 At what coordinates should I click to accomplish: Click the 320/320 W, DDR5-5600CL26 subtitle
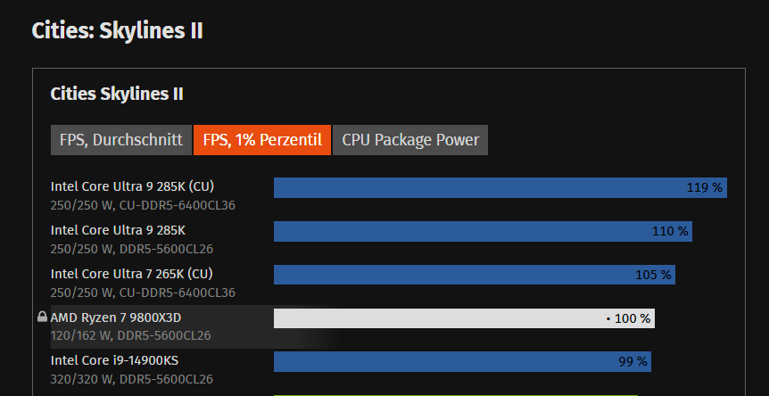point(131,380)
